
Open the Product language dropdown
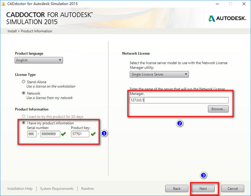[x=39, y=60]
